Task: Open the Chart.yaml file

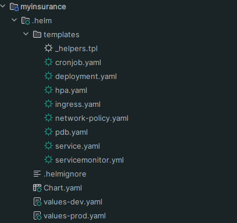Action: [x=63, y=188]
